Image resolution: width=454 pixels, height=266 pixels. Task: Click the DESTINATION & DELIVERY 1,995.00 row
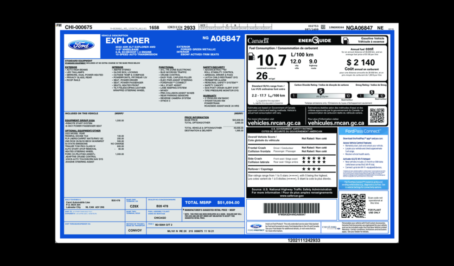click(214, 131)
